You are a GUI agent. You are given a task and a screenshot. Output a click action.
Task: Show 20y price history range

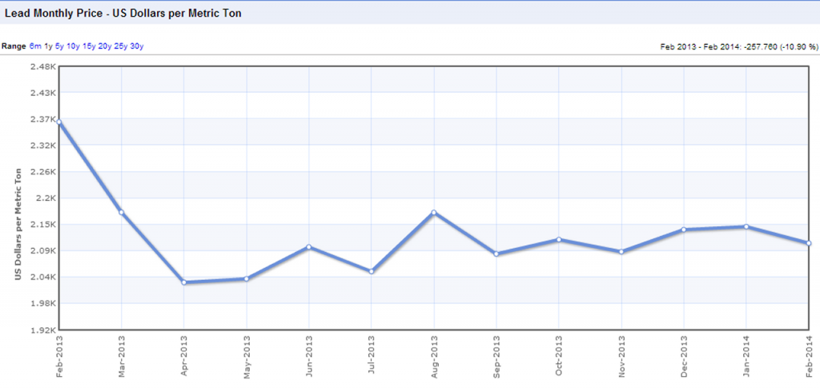click(104, 46)
